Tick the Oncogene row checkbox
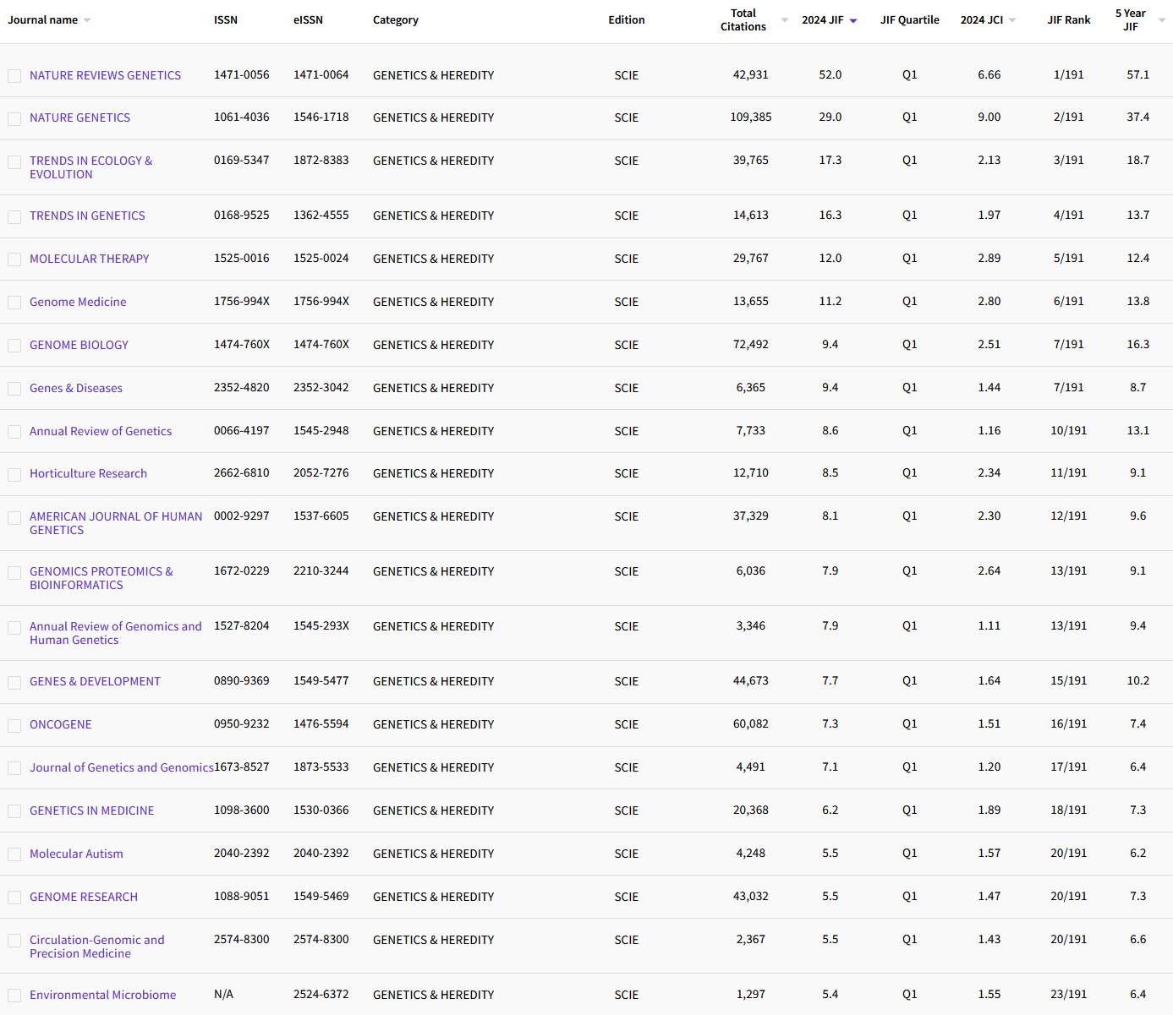The height and width of the screenshot is (1015, 1173). 14,726
